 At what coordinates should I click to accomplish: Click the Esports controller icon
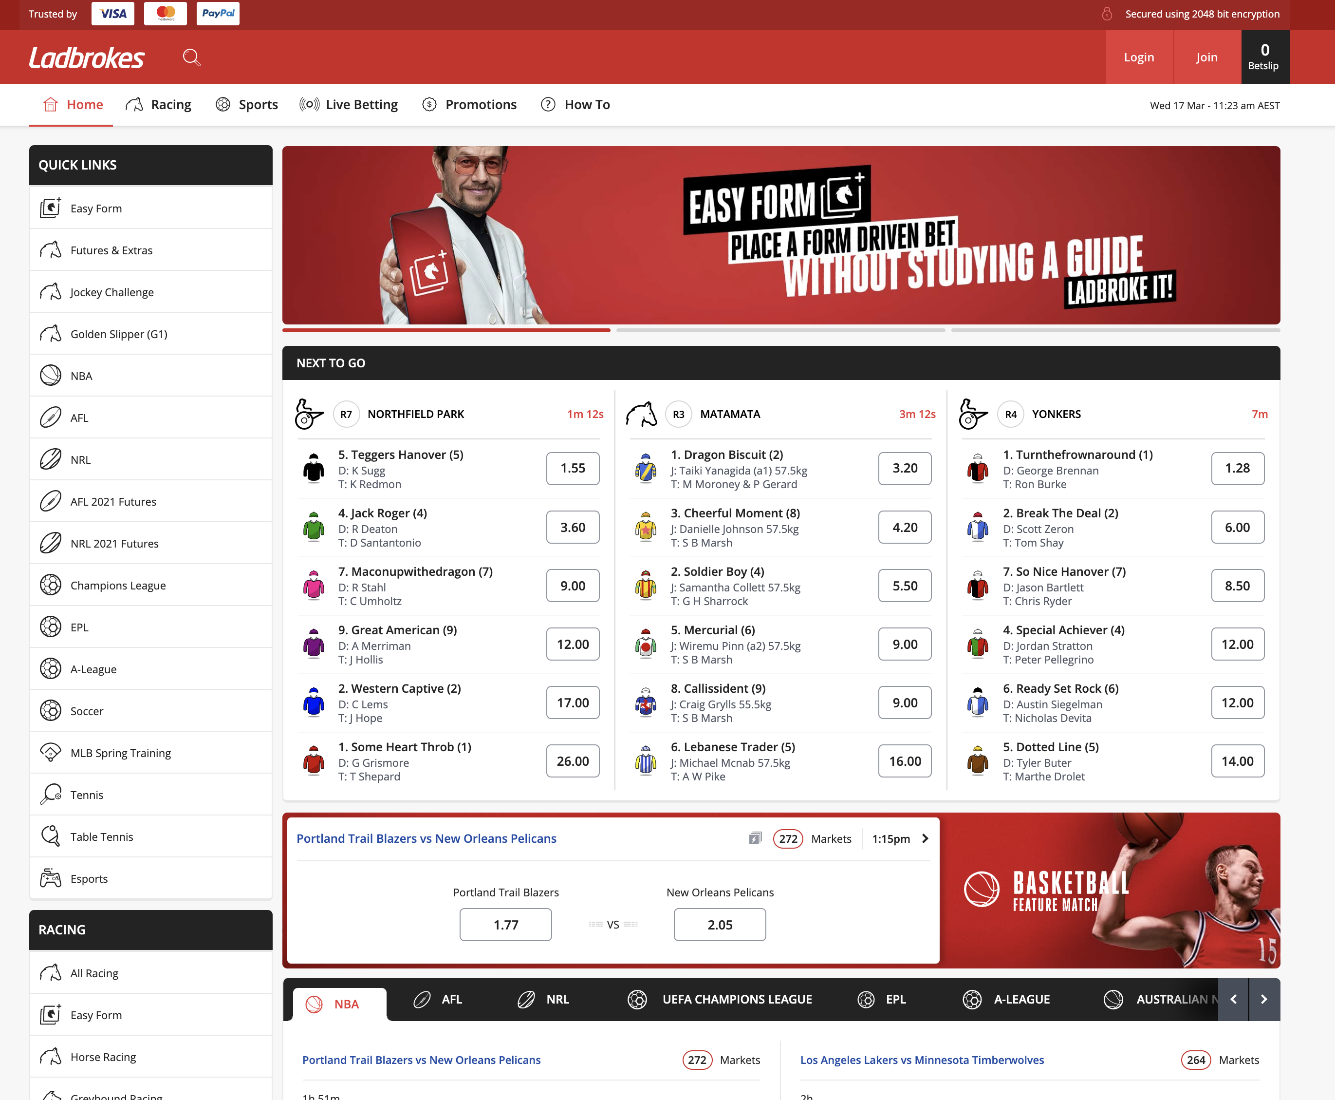(51, 878)
